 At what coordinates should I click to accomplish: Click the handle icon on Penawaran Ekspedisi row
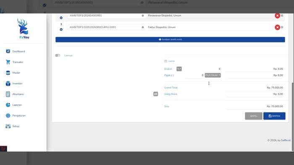[x=282, y=16]
